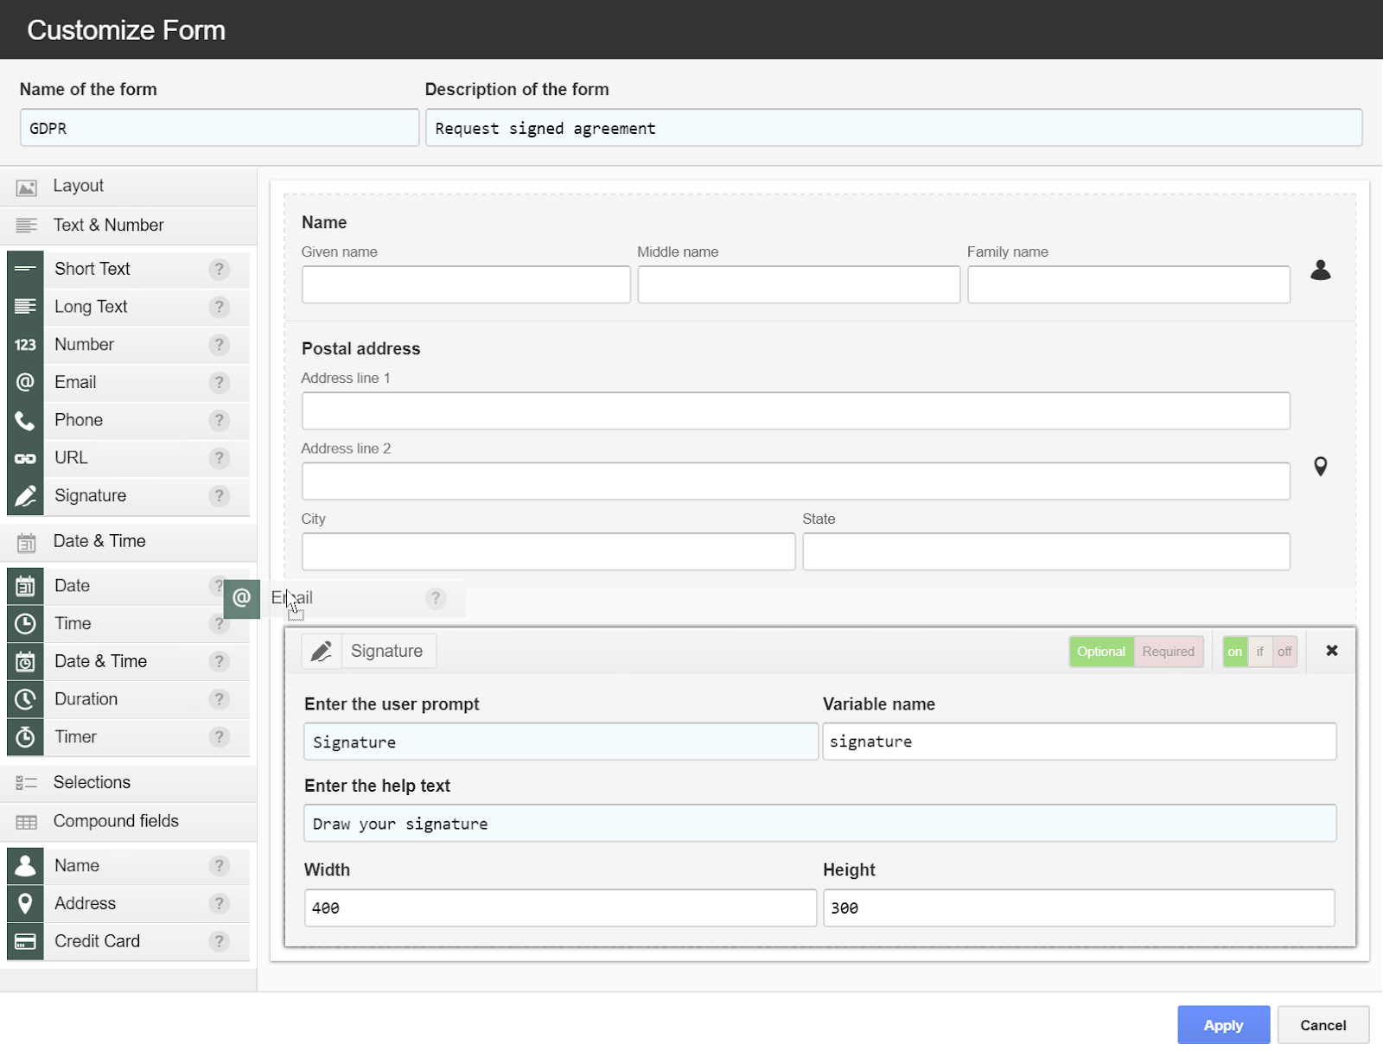Add a URL field
This screenshot has height=1057, width=1383.
(x=128, y=458)
